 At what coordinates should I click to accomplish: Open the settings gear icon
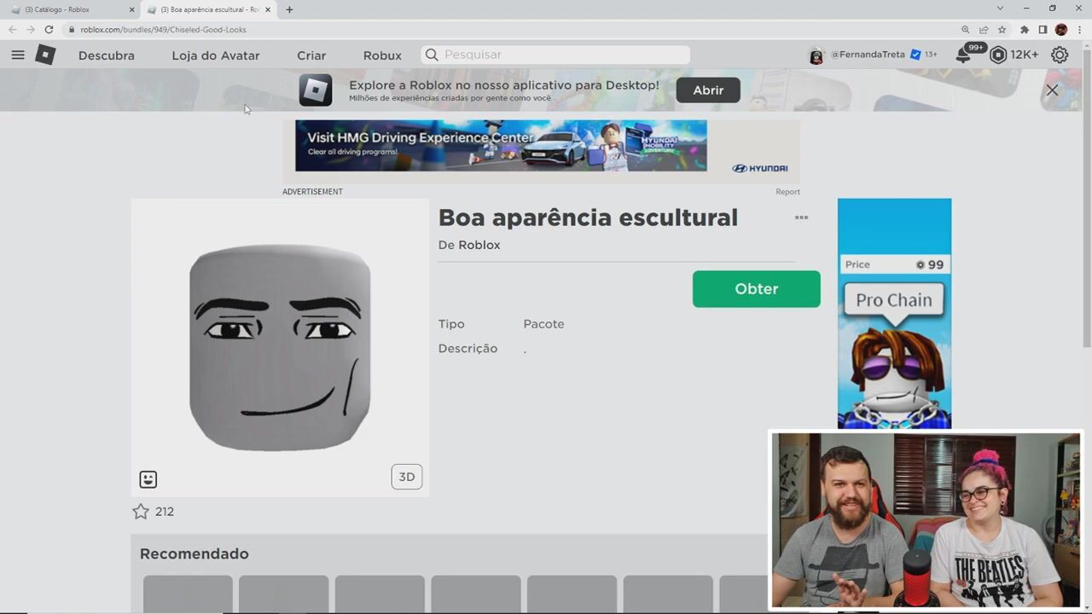[1060, 55]
